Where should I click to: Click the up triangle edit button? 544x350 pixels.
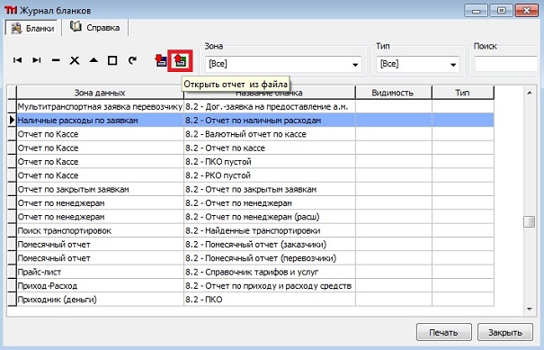pyautogui.click(x=94, y=60)
